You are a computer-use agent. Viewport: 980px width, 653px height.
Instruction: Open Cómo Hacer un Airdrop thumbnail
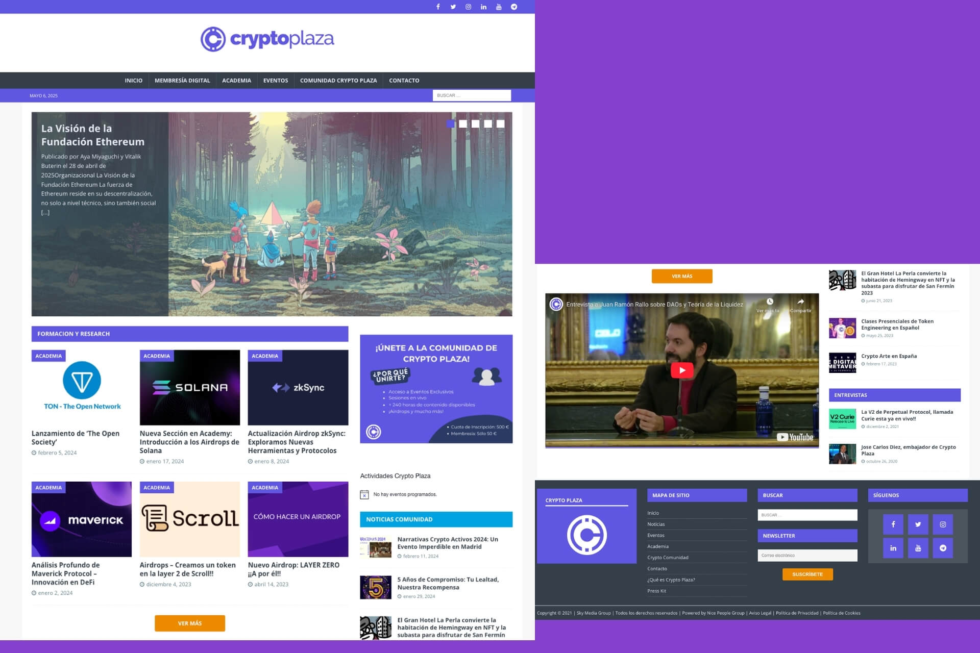pyautogui.click(x=298, y=519)
